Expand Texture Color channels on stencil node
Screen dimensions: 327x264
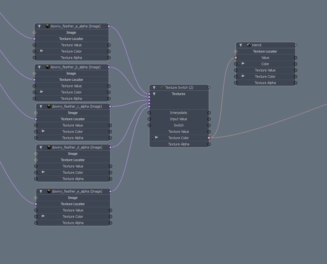coord(243,76)
